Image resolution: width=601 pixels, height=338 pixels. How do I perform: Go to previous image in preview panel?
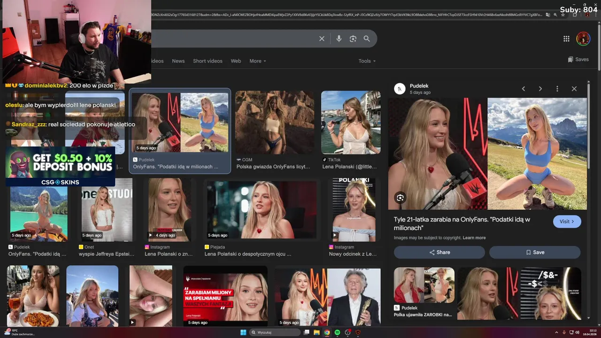pyautogui.click(x=524, y=89)
